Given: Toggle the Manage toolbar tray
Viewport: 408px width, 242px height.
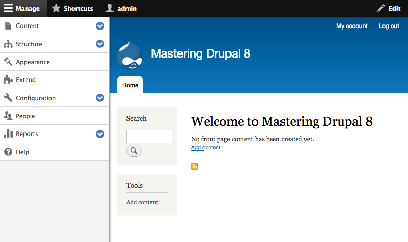Looking at the screenshot, I should point(23,8).
